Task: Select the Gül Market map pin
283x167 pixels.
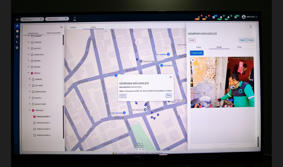Action: pos(116,75)
